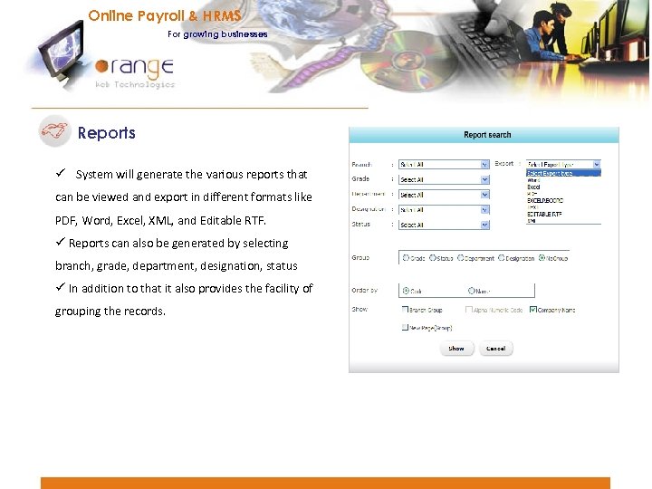Enable Branch Group checkbox
The image size is (652, 489).
(x=405, y=310)
